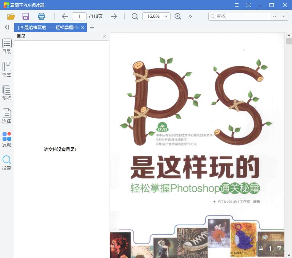The height and width of the screenshot is (258, 292).
Task: Maximize the PDF reader window
Action: pyautogui.click(x=272, y=5)
